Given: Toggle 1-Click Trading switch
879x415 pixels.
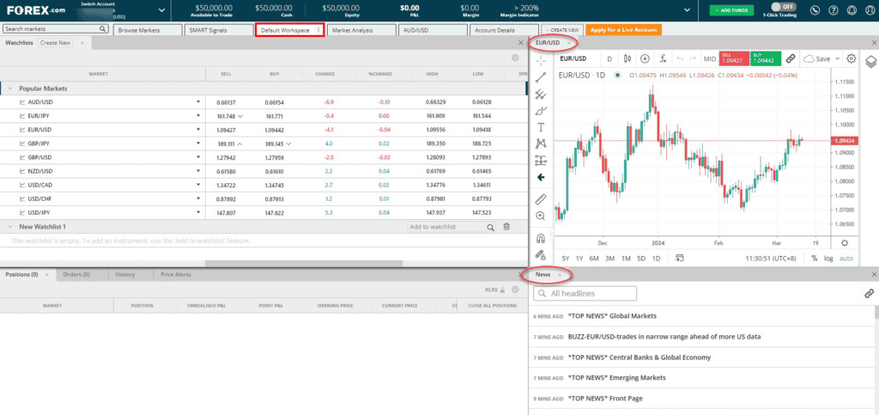Looking at the screenshot, I should point(784,7).
